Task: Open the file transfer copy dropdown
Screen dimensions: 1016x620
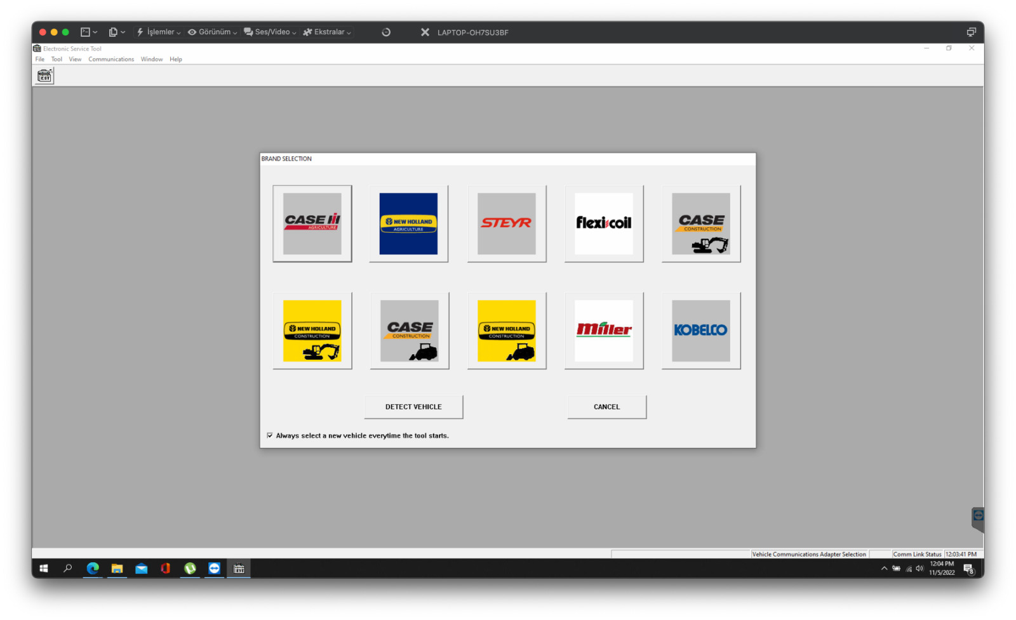Action: tap(117, 32)
